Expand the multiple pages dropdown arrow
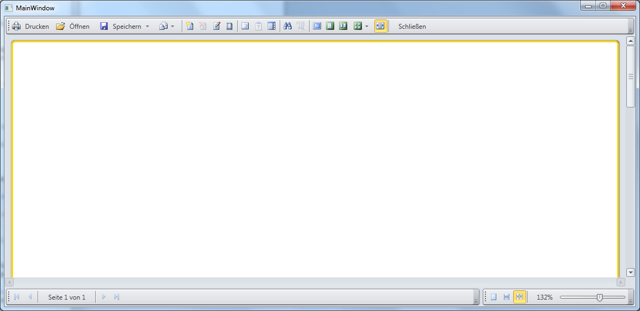The width and height of the screenshot is (640, 311). 367,27
